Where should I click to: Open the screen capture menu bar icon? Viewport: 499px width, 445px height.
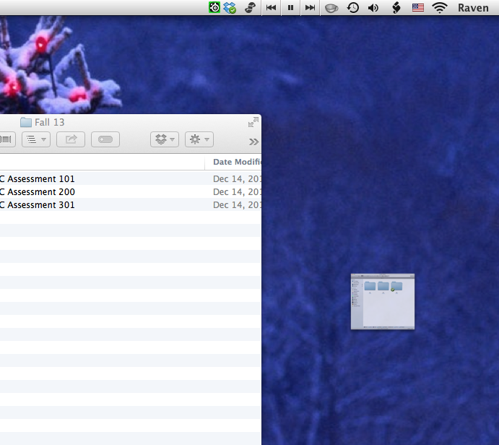(x=214, y=7)
